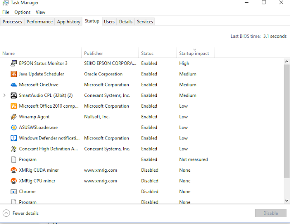The width and height of the screenshot is (290, 224).
Task: Click the SmartAudio CPL headphone icon
Action: pos(14,95)
